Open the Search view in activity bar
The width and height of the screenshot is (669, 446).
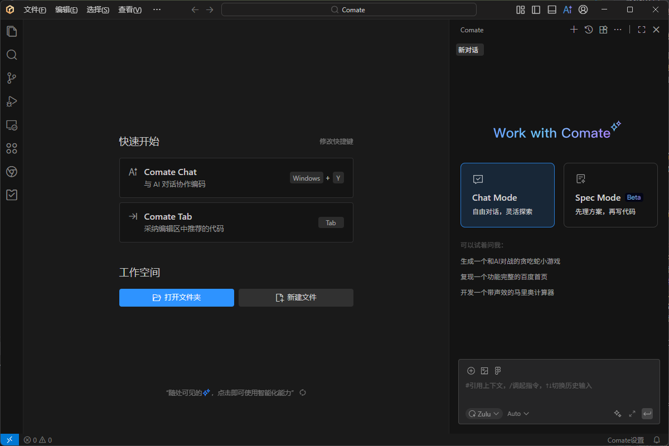coord(12,55)
